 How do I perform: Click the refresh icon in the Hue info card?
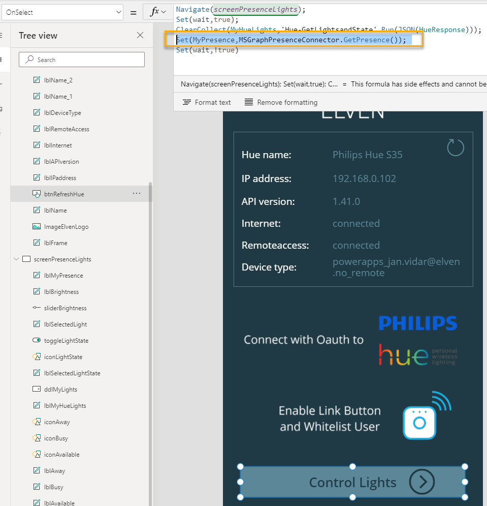coord(455,148)
